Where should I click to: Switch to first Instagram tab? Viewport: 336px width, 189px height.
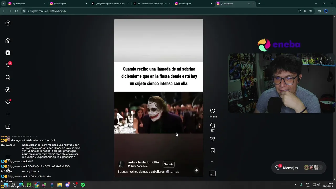tap(26, 4)
